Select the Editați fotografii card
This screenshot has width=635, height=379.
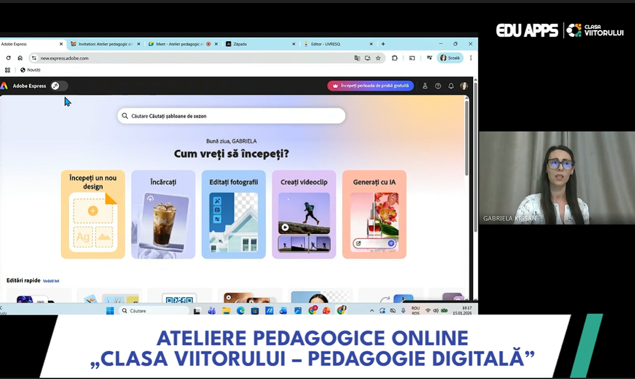point(233,214)
